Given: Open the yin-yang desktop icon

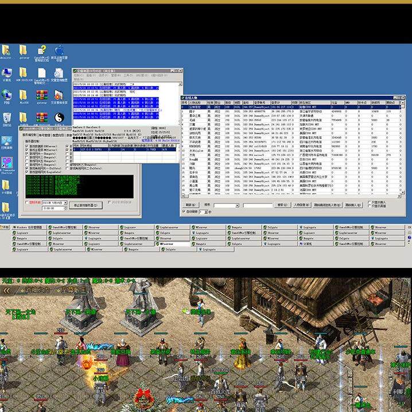Looking at the screenshot, I should click(x=59, y=118).
